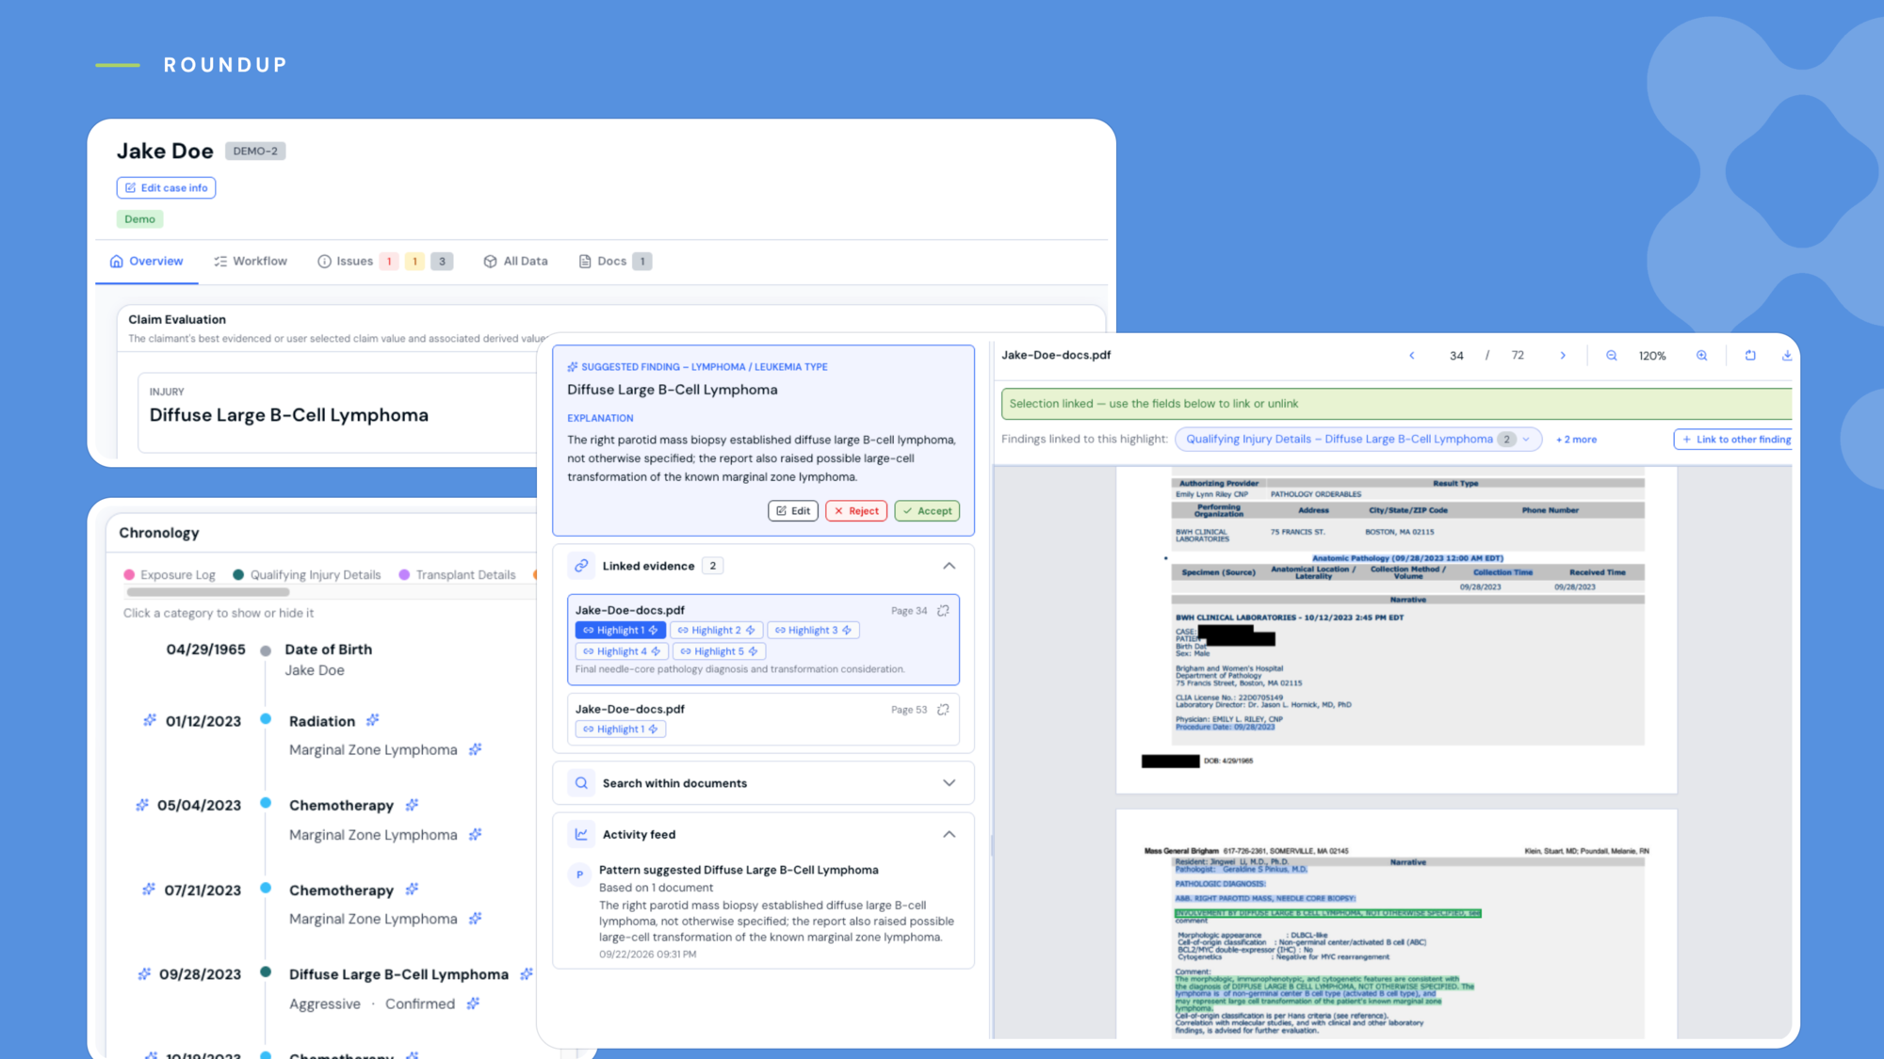This screenshot has width=1884, height=1059.
Task: Open the All Data tab
Action: (x=515, y=262)
